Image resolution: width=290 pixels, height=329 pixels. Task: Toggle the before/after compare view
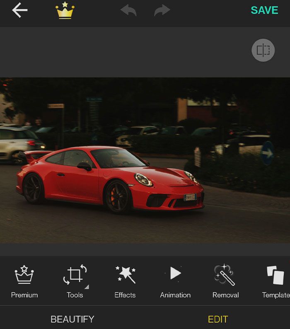[x=263, y=50]
